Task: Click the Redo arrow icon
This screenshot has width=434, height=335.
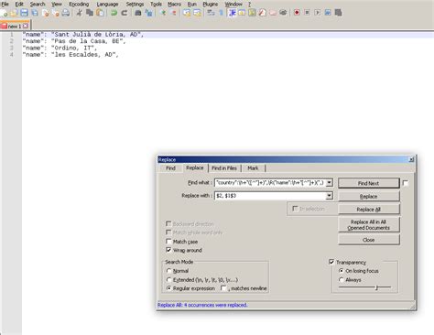Action: click(124, 13)
